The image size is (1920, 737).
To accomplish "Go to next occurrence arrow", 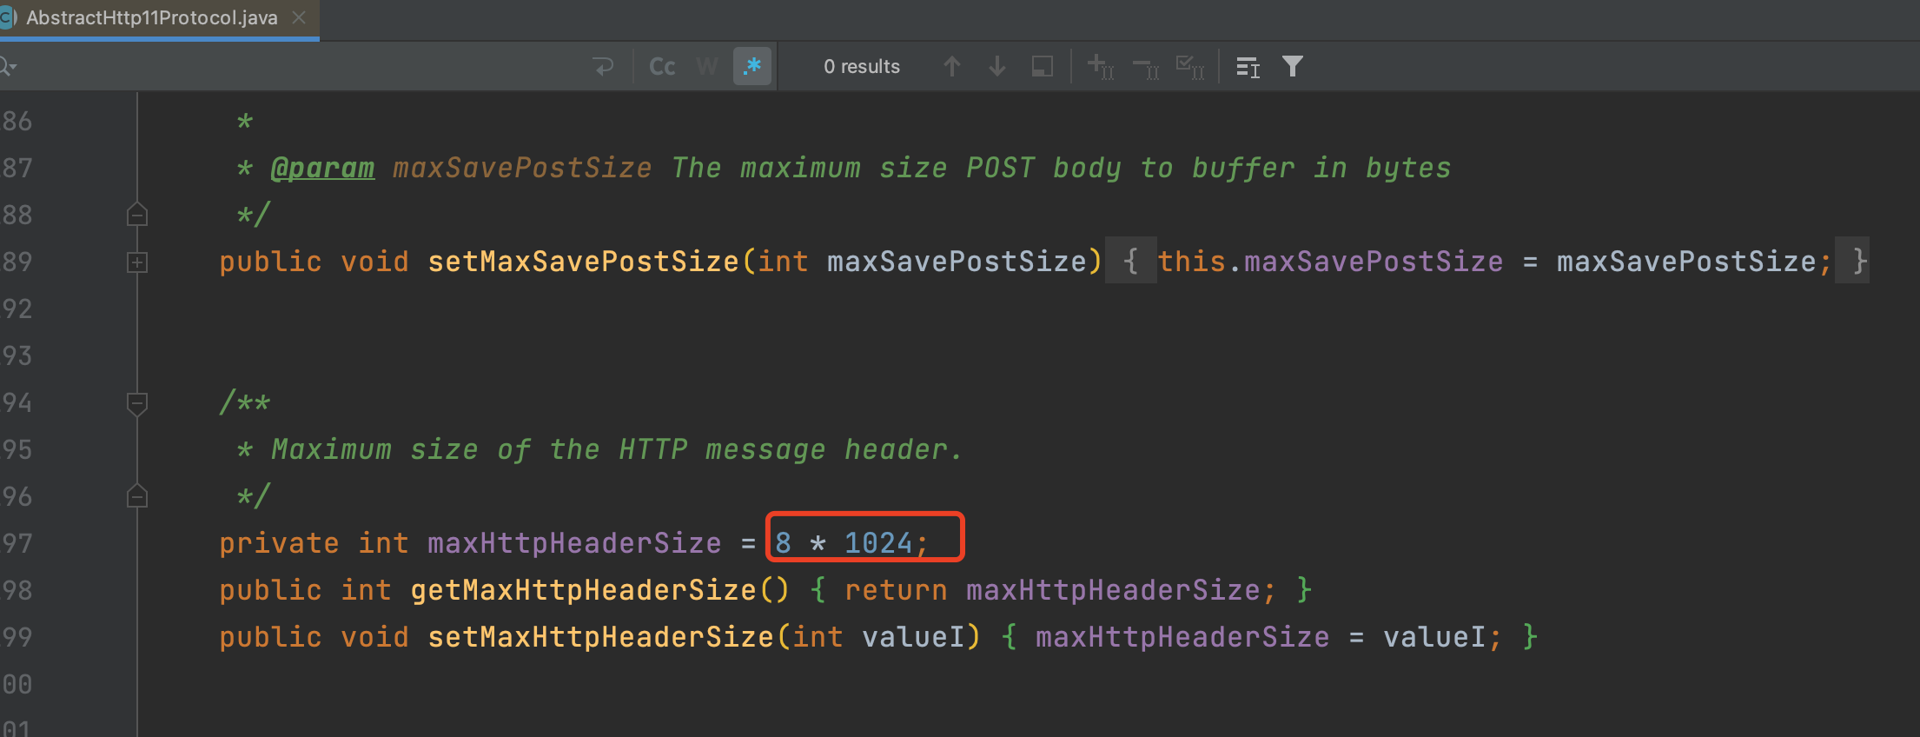I will pos(997,66).
